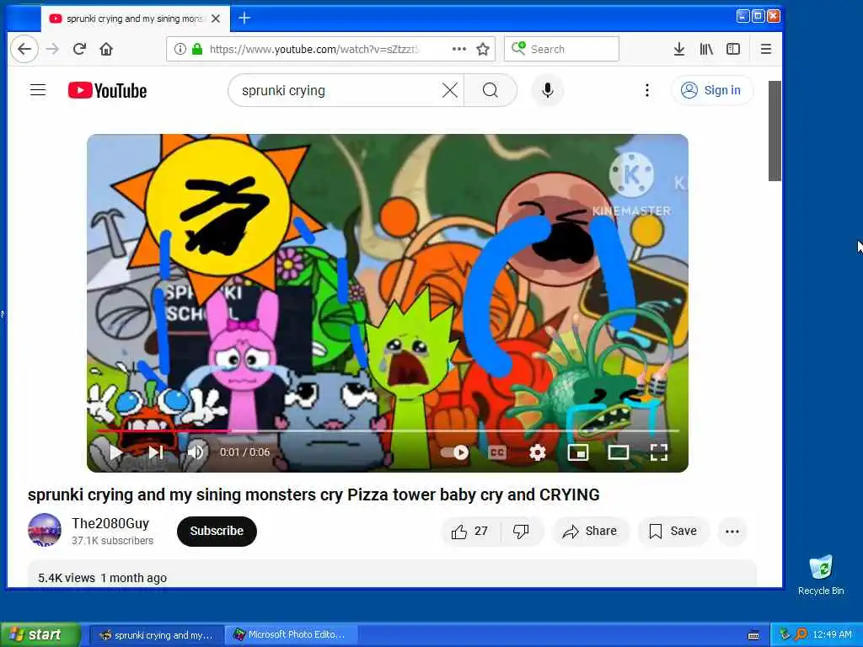Click the The2080Guy channel avatar

[45, 531]
